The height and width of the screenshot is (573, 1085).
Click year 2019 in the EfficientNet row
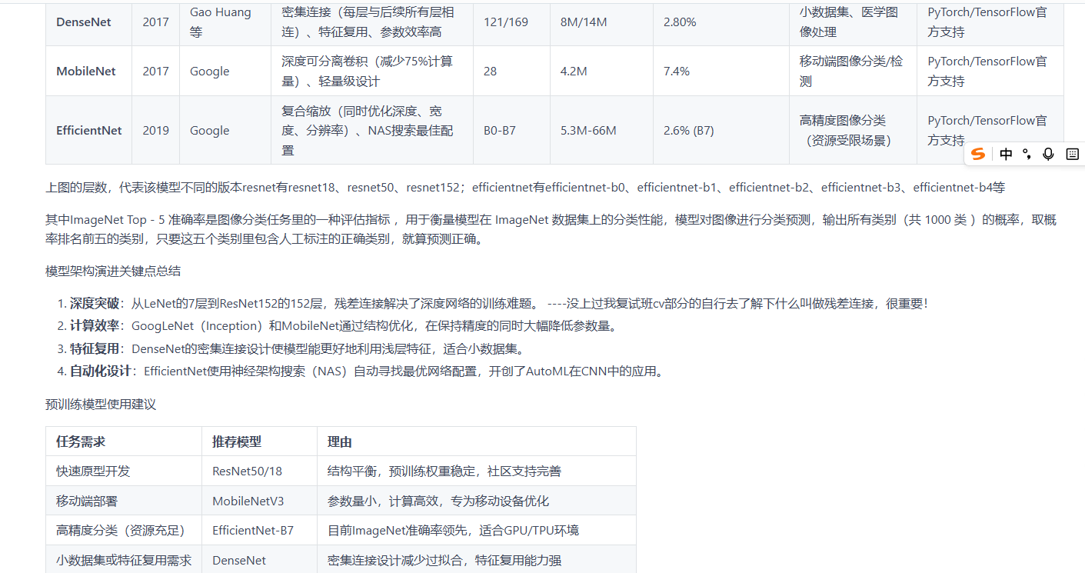[155, 131]
